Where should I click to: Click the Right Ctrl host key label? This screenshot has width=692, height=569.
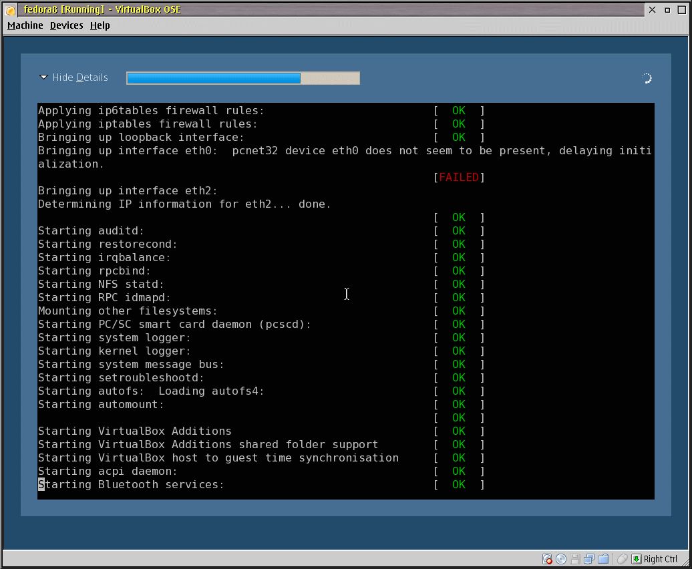[x=660, y=559]
